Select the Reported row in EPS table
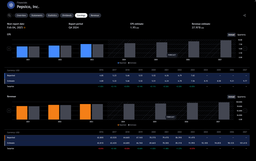256x161 pixels. (127, 76)
